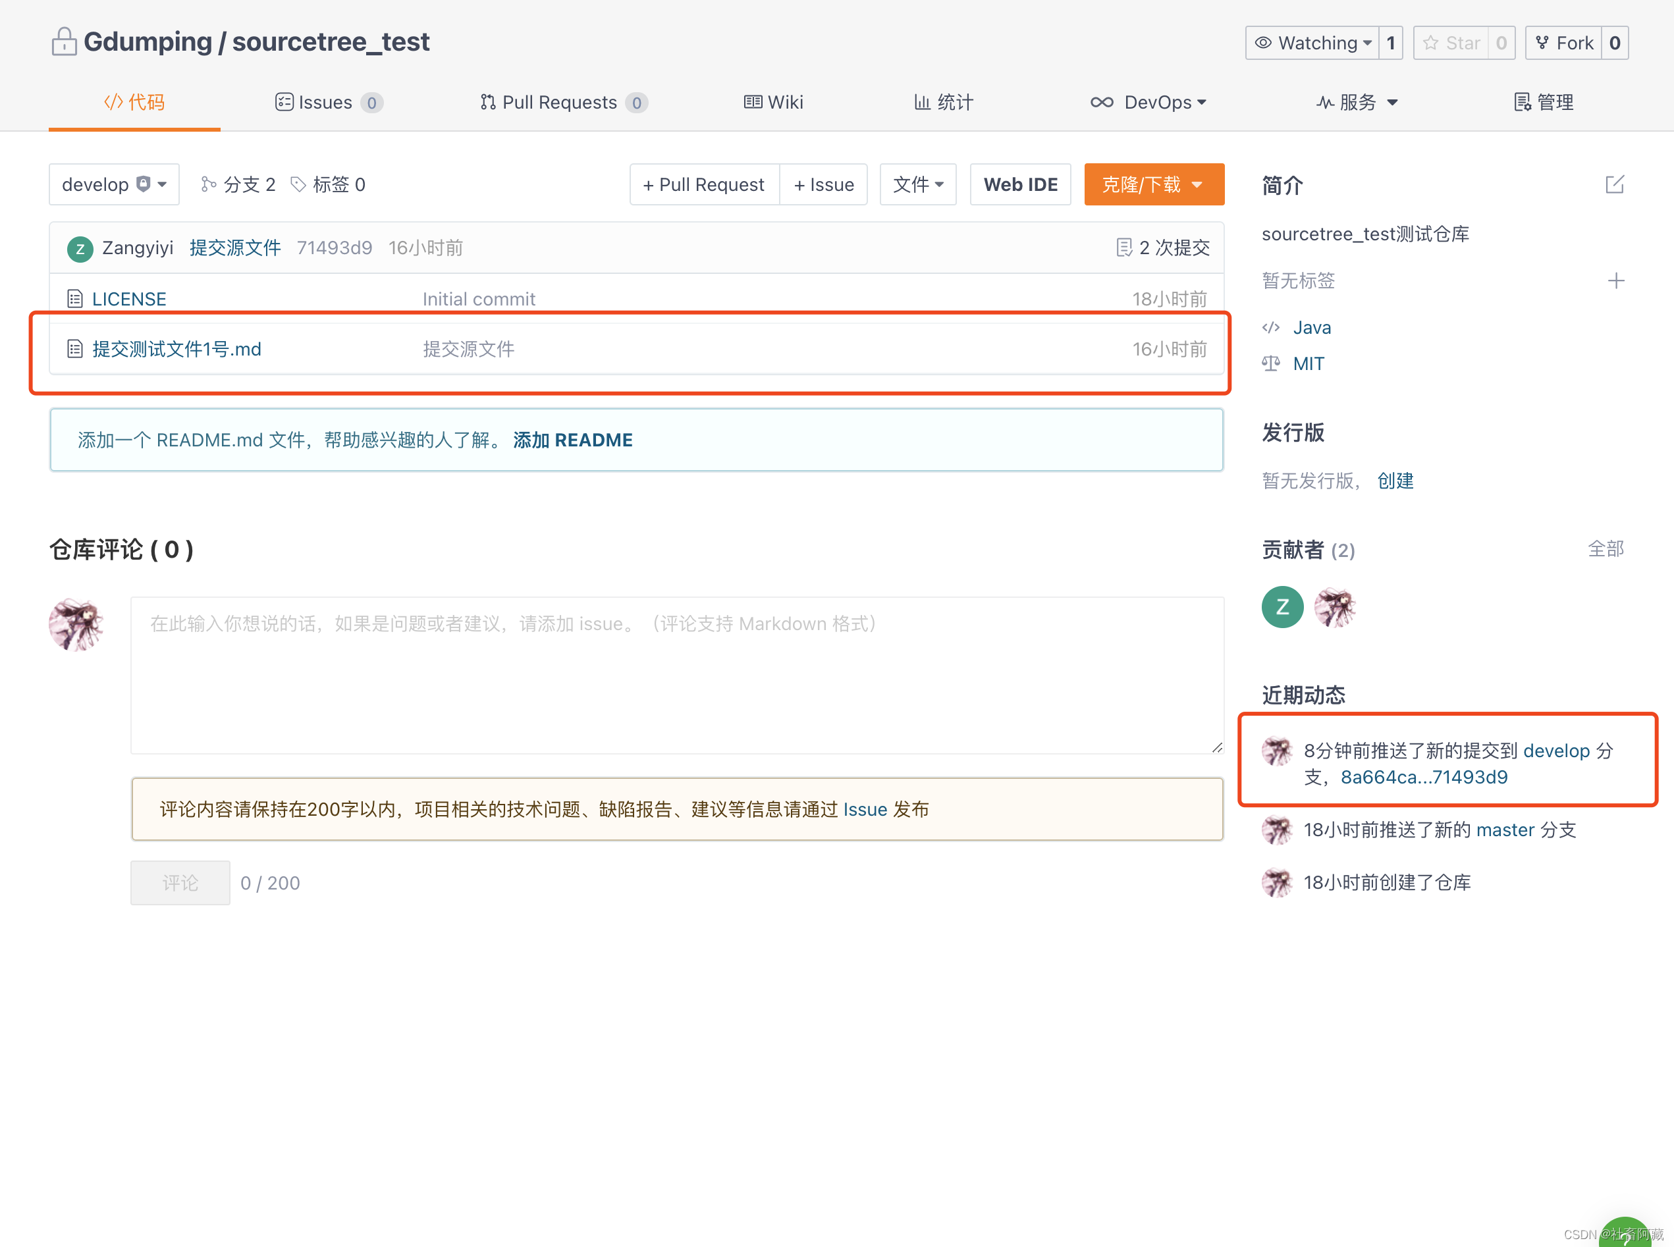Click the green Z contributor avatar
The width and height of the screenshot is (1674, 1247).
1282,607
